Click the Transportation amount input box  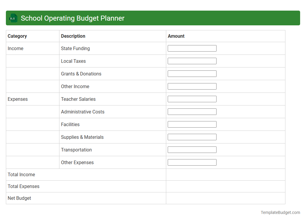tap(192, 149)
